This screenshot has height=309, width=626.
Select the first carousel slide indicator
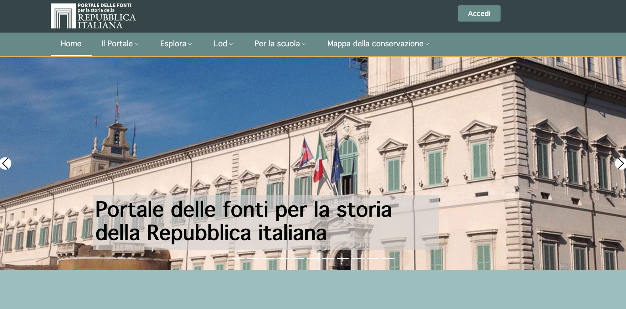(238, 259)
